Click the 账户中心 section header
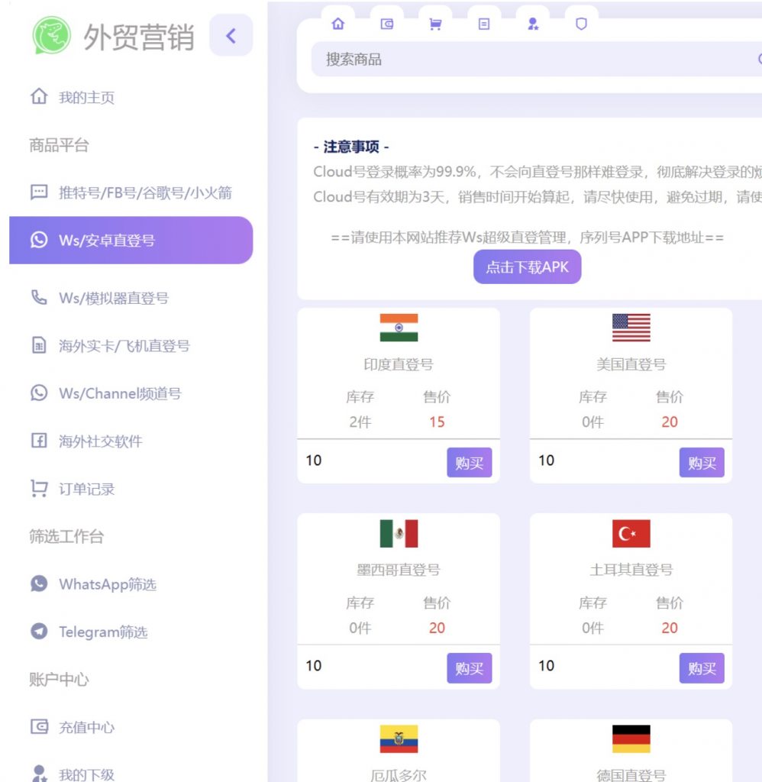 tap(59, 679)
